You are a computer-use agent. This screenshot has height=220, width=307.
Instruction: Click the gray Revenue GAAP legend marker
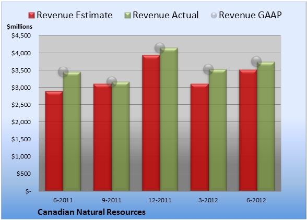pos(214,16)
